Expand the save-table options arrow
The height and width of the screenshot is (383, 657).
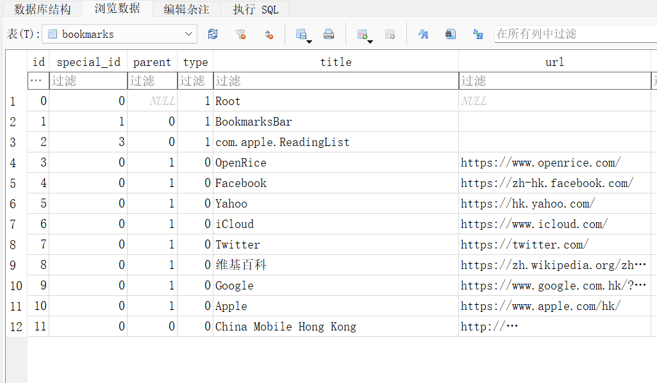(309, 42)
